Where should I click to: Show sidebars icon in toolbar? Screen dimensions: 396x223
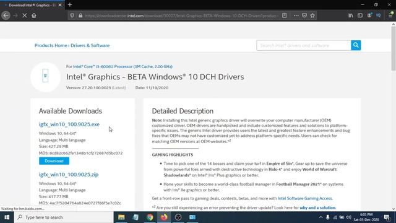pyautogui.click(x=360, y=15)
